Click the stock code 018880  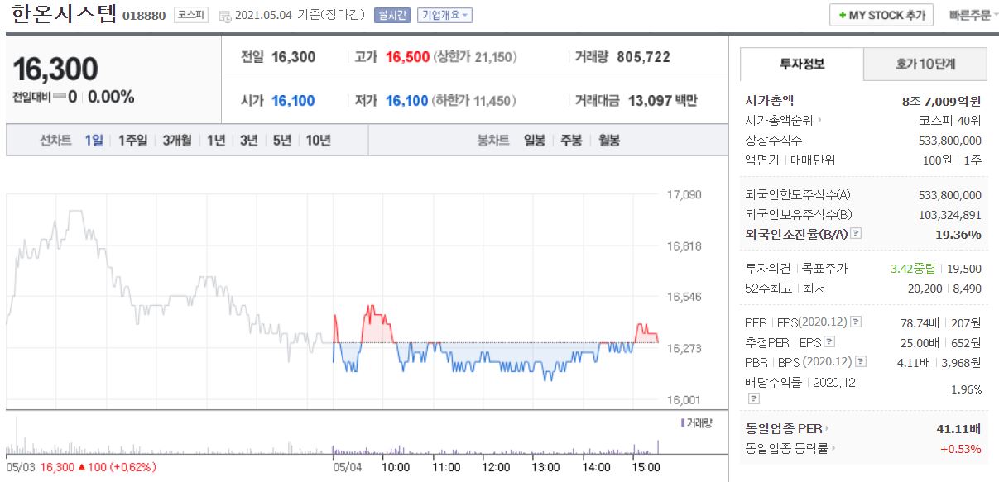(145, 16)
